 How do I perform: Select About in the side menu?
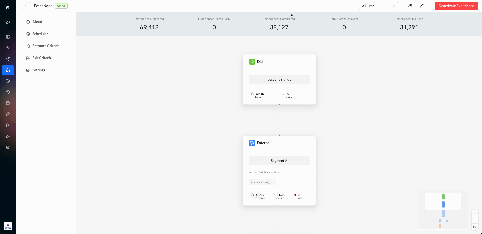(x=37, y=22)
